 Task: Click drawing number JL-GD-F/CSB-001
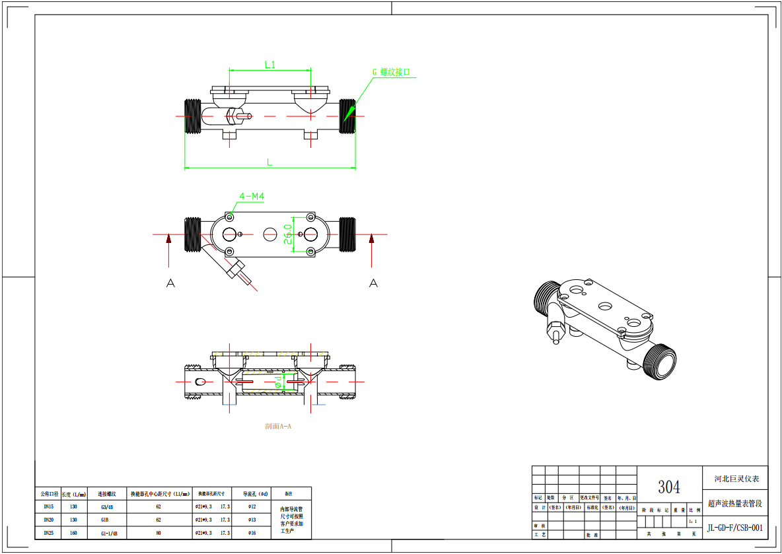[734, 528]
